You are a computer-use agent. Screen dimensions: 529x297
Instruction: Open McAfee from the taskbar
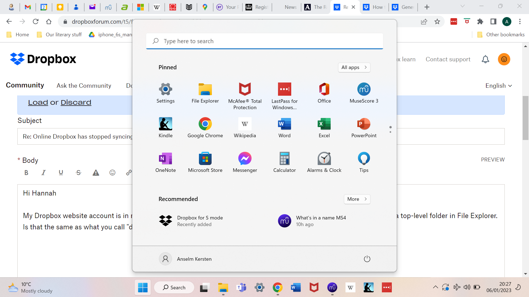click(314, 288)
